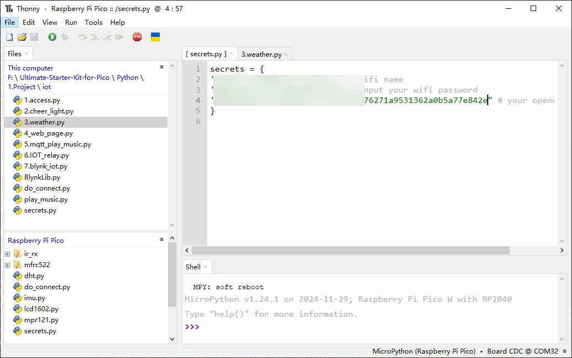
Task: Expand the ir_rx folder
Action: coord(8,254)
